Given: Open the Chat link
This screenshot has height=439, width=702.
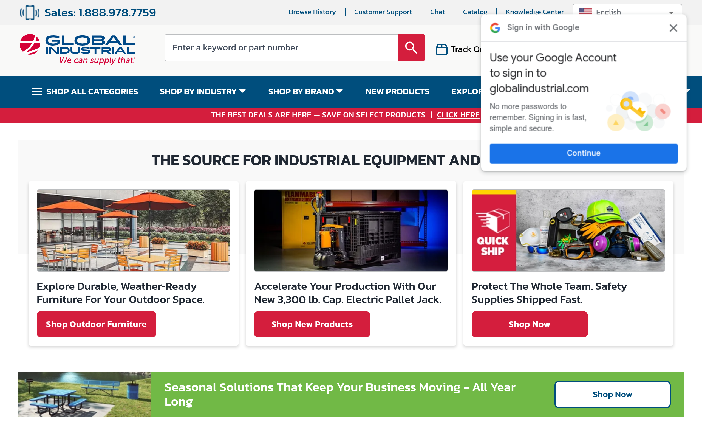Looking at the screenshot, I should (x=437, y=12).
